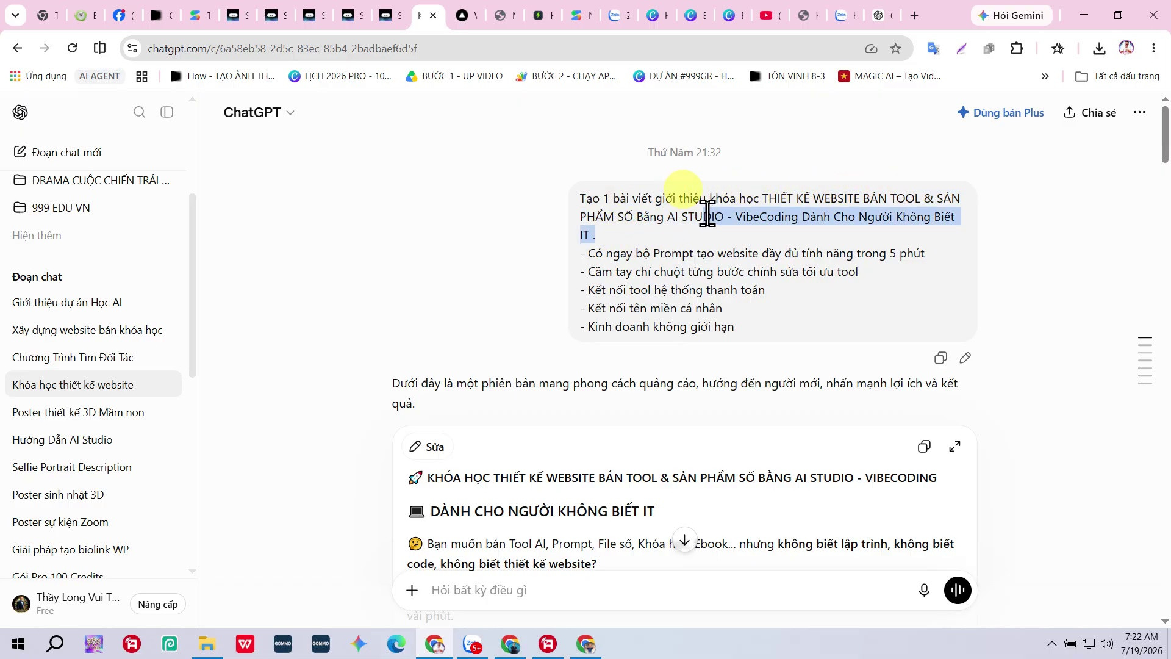This screenshot has width=1171, height=659.
Task: Click the search chats magnifier icon
Action: point(139,112)
